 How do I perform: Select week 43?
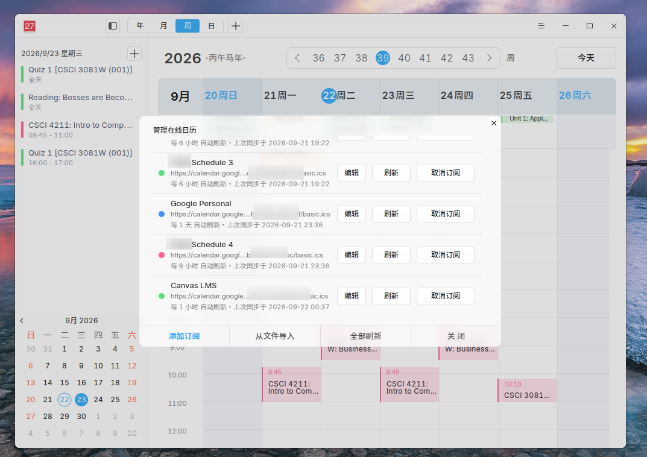tap(469, 58)
